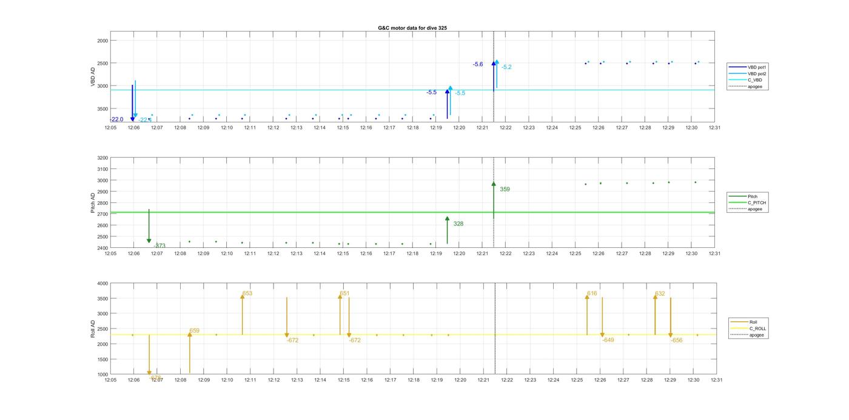Image resolution: width=849 pixels, height=420 pixels.
Task: Click the "632" roll data label
Action: 660,294
